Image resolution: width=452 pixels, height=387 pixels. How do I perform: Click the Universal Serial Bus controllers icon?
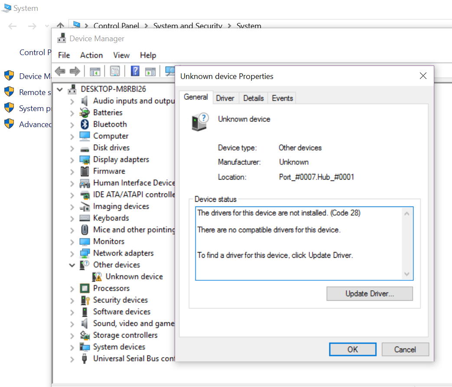(x=85, y=358)
